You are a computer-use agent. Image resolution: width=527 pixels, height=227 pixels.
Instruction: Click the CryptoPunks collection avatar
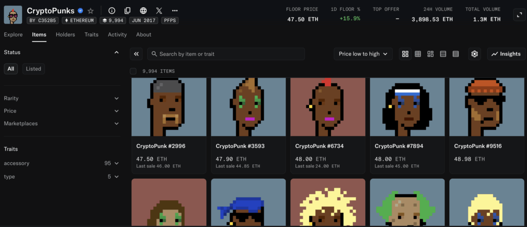13,15
